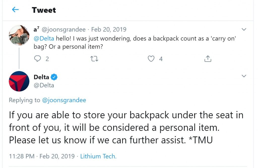Open the Lithium Tech. source link
The height and width of the screenshot is (168, 258).
coord(98,156)
